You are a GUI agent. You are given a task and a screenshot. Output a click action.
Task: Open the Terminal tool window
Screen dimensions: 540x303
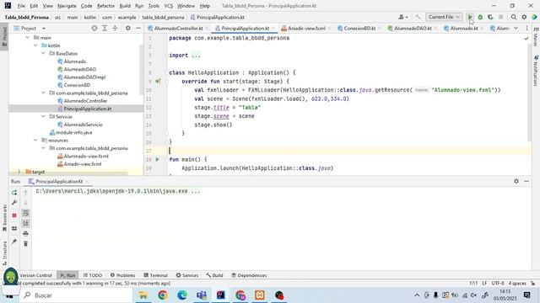(155, 275)
